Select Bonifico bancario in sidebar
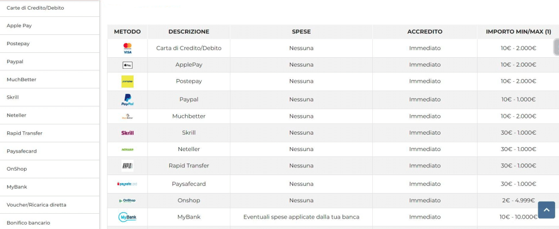 [28, 222]
